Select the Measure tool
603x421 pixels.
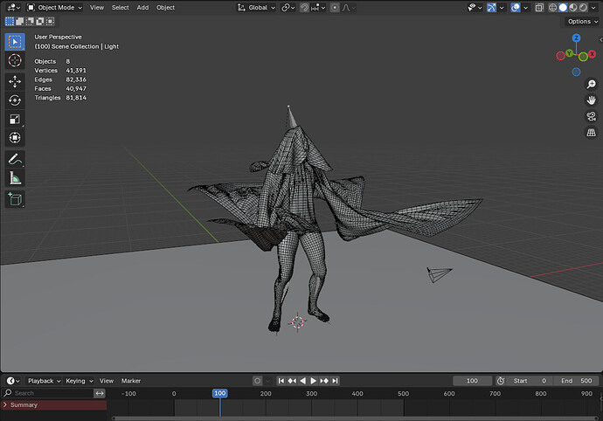pyautogui.click(x=15, y=178)
